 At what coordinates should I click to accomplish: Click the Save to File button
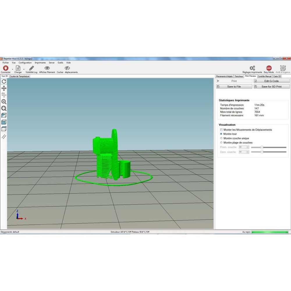click(234, 87)
